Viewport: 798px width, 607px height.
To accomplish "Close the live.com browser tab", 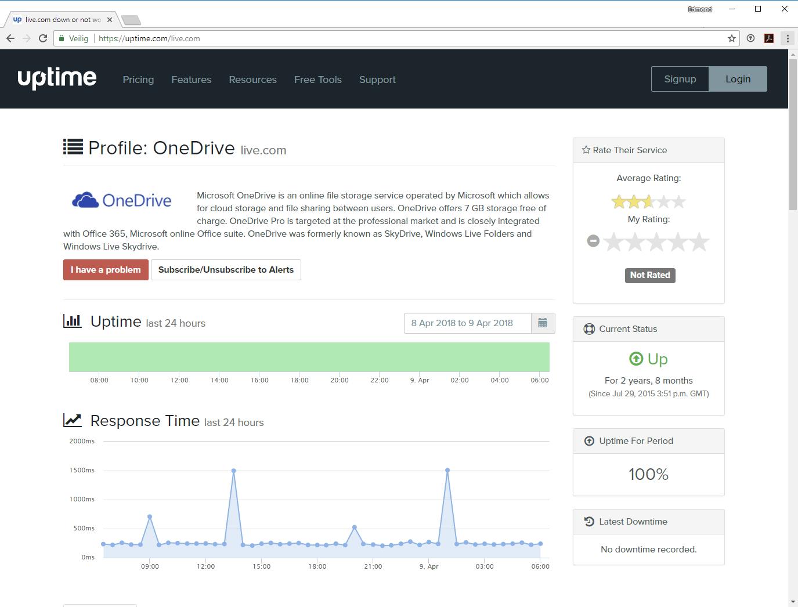I will pos(110,20).
